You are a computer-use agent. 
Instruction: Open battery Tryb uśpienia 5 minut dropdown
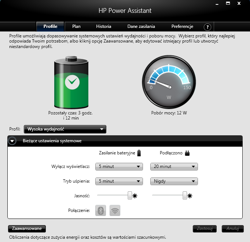pyautogui.click(x=119, y=181)
